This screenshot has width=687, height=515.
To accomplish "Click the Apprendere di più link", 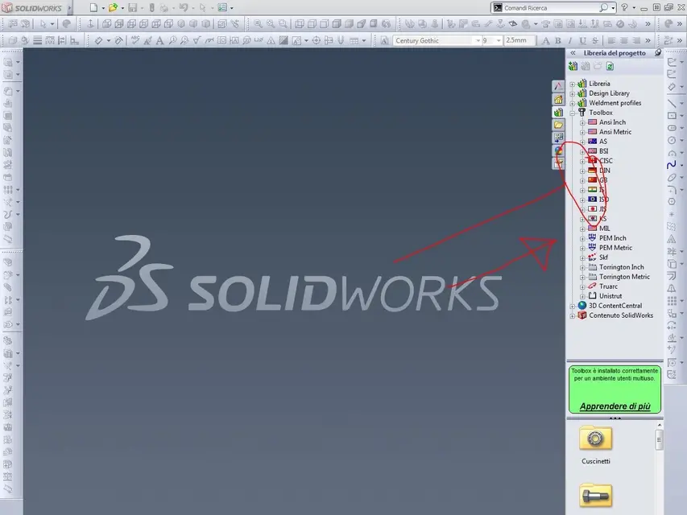I will 615,406.
